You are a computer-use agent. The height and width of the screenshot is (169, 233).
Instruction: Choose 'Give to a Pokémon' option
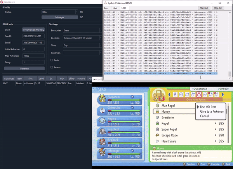click(212, 112)
